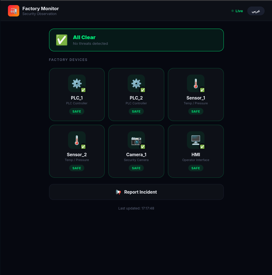Click the Sensor_1 thermometer icon
Viewport: 272px width, 275px height.
(x=196, y=83)
